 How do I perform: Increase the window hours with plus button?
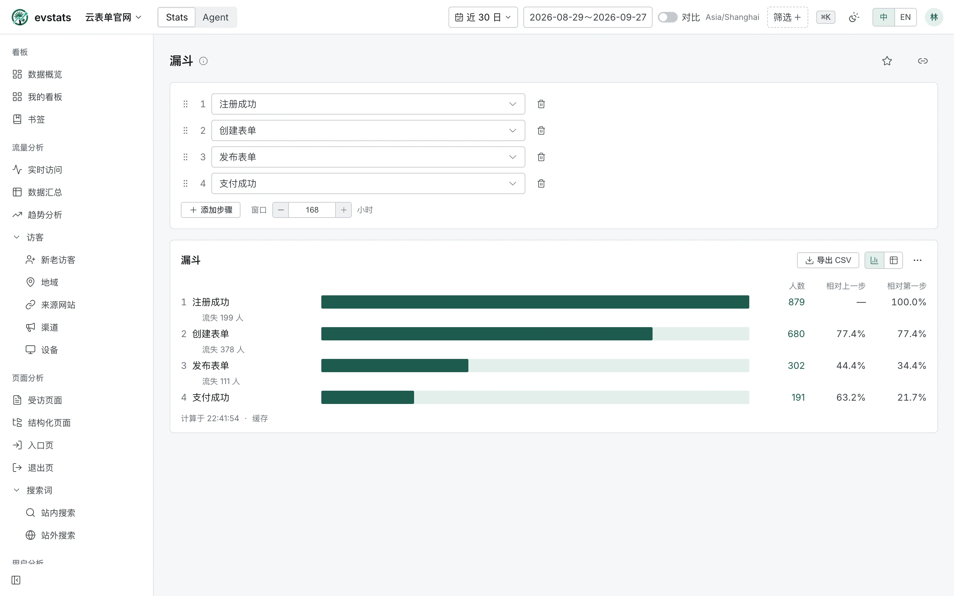pyautogui.click(x=344, y=210)
